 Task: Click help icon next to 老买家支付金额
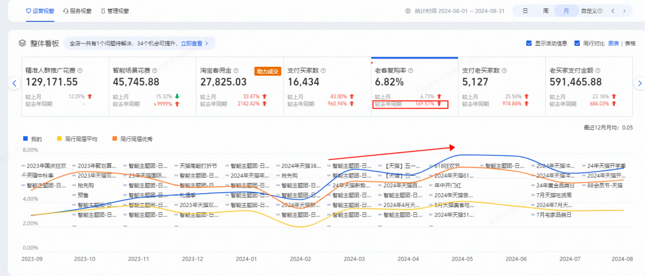tap(597, 71)
